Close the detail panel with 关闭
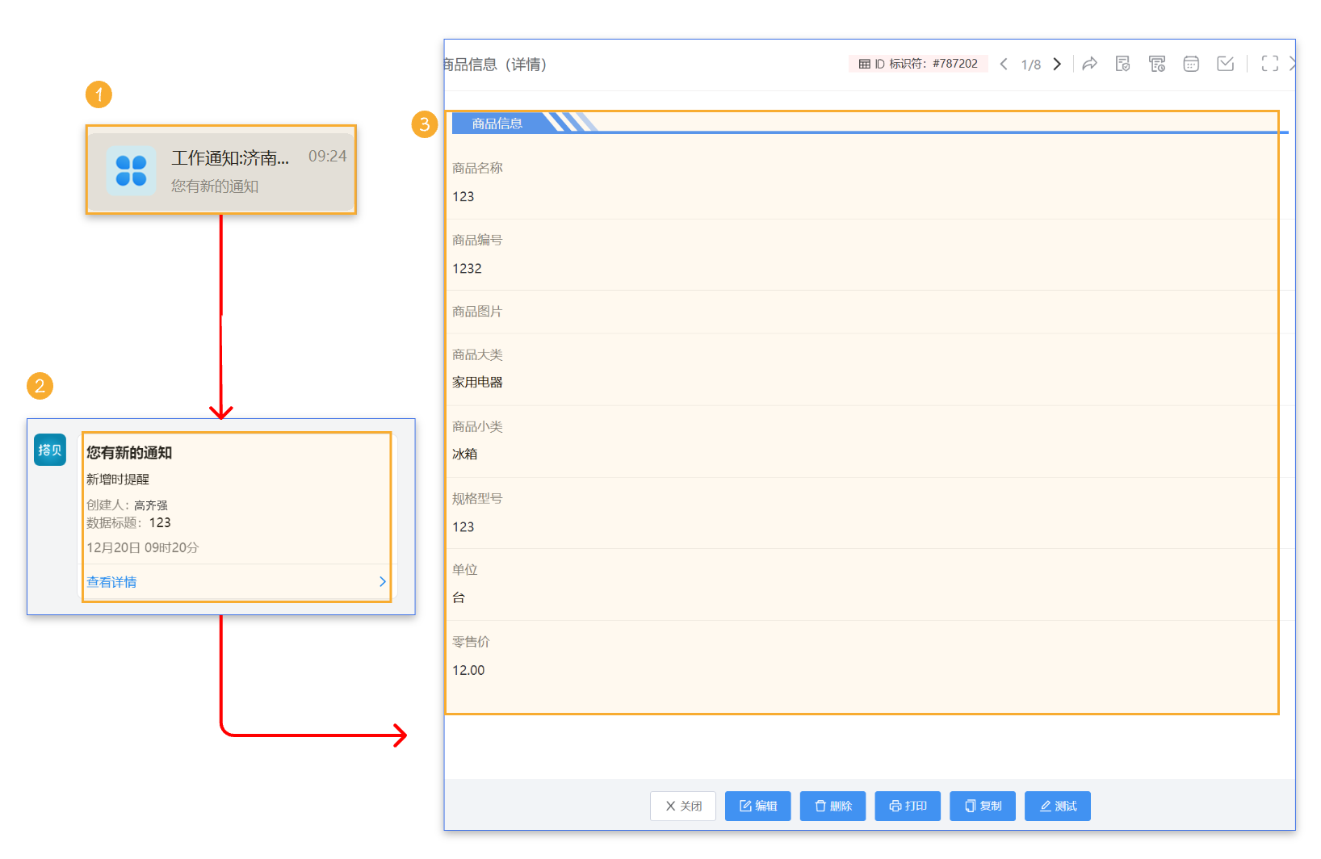This screenshot has height=859, width=1321. coord(683,806)
